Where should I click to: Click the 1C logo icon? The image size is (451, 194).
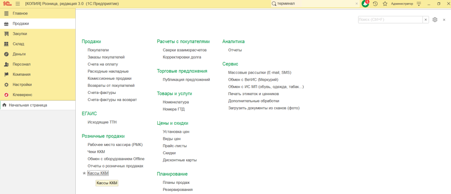tap(7, 4)
